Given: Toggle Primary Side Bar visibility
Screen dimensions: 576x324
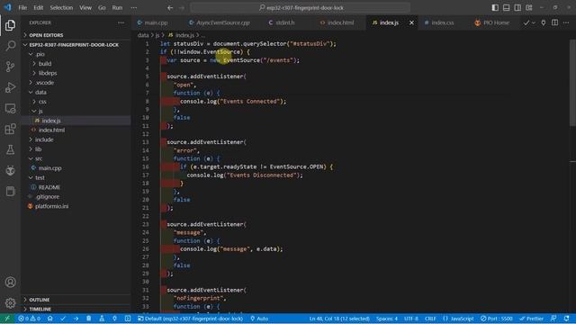Looking at the screenshot, I should click(495, 8).
